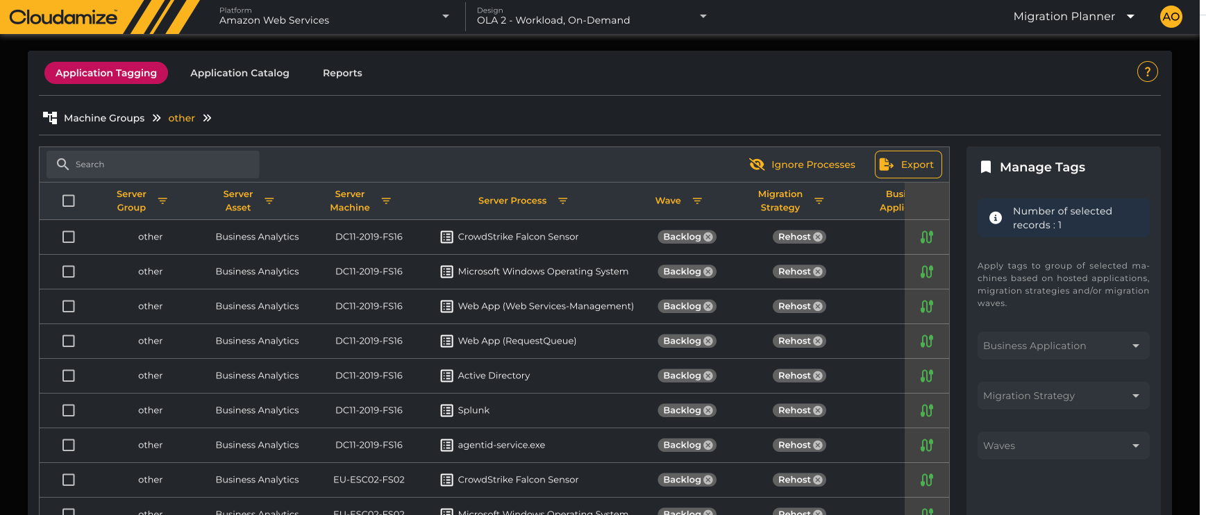The image size is (1206, 515).
Task: Click the Server Process column filter icon
Action: [x=562, y=201]
